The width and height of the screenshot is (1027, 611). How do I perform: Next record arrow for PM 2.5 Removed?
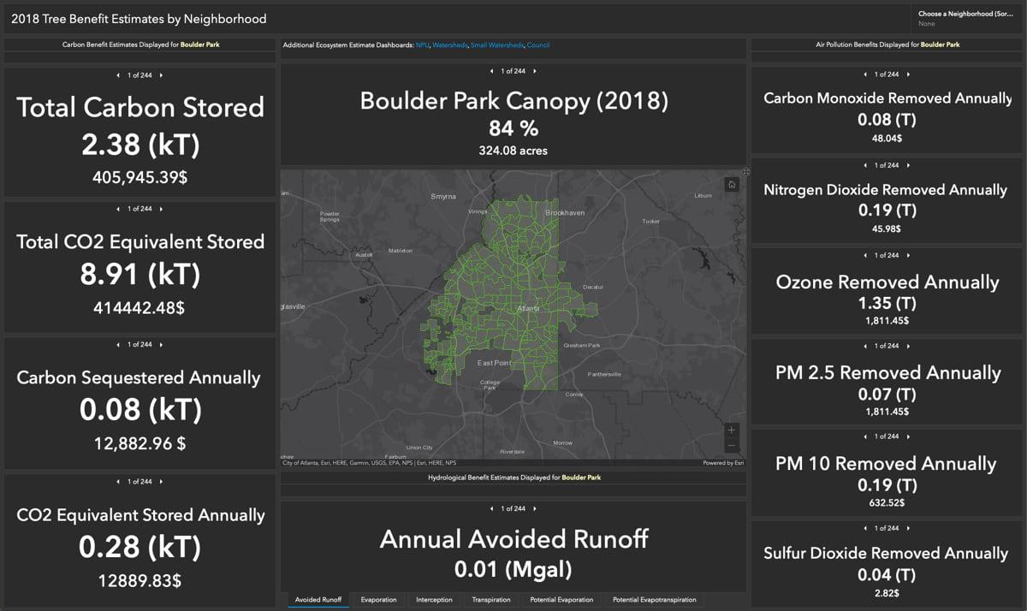click(909, 347)
